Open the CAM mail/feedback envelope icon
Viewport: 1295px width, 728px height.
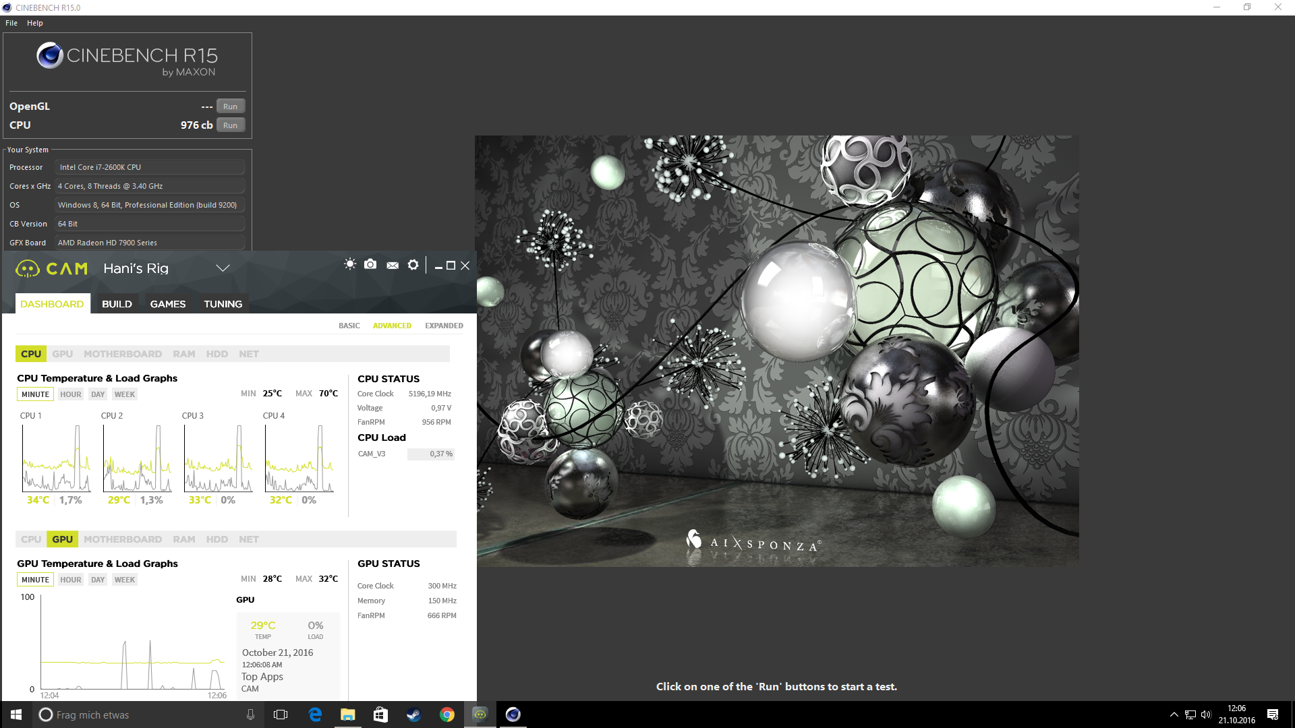393,266
